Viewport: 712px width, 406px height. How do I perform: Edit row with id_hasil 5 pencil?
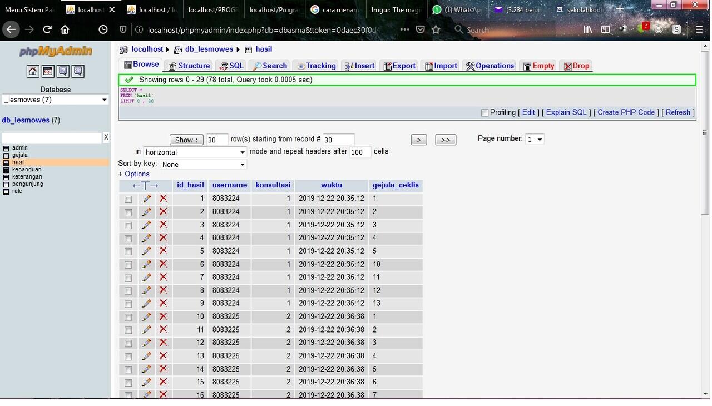click(x=146, y=251)
